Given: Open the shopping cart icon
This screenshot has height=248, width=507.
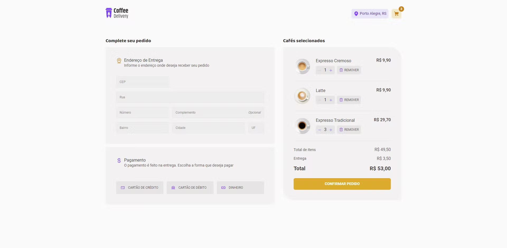Looking at the screenshot, I should click(x=396, y=14).
